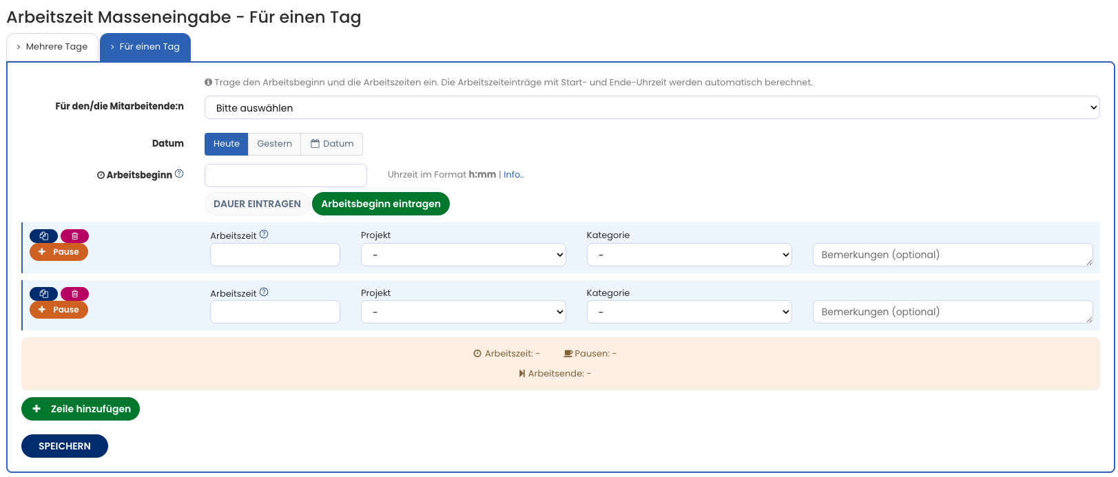Delete the first time entry row

(x=74, y=236)
